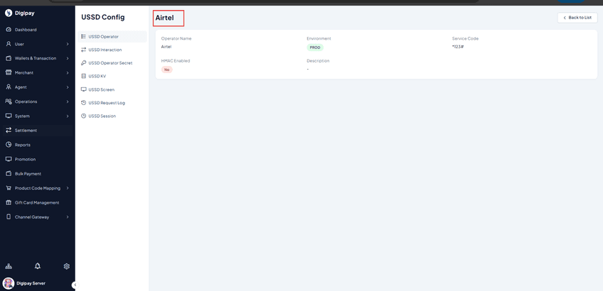Click the Settlement arrows icon
The image size is (603, 291).
(x=9, y=130)
